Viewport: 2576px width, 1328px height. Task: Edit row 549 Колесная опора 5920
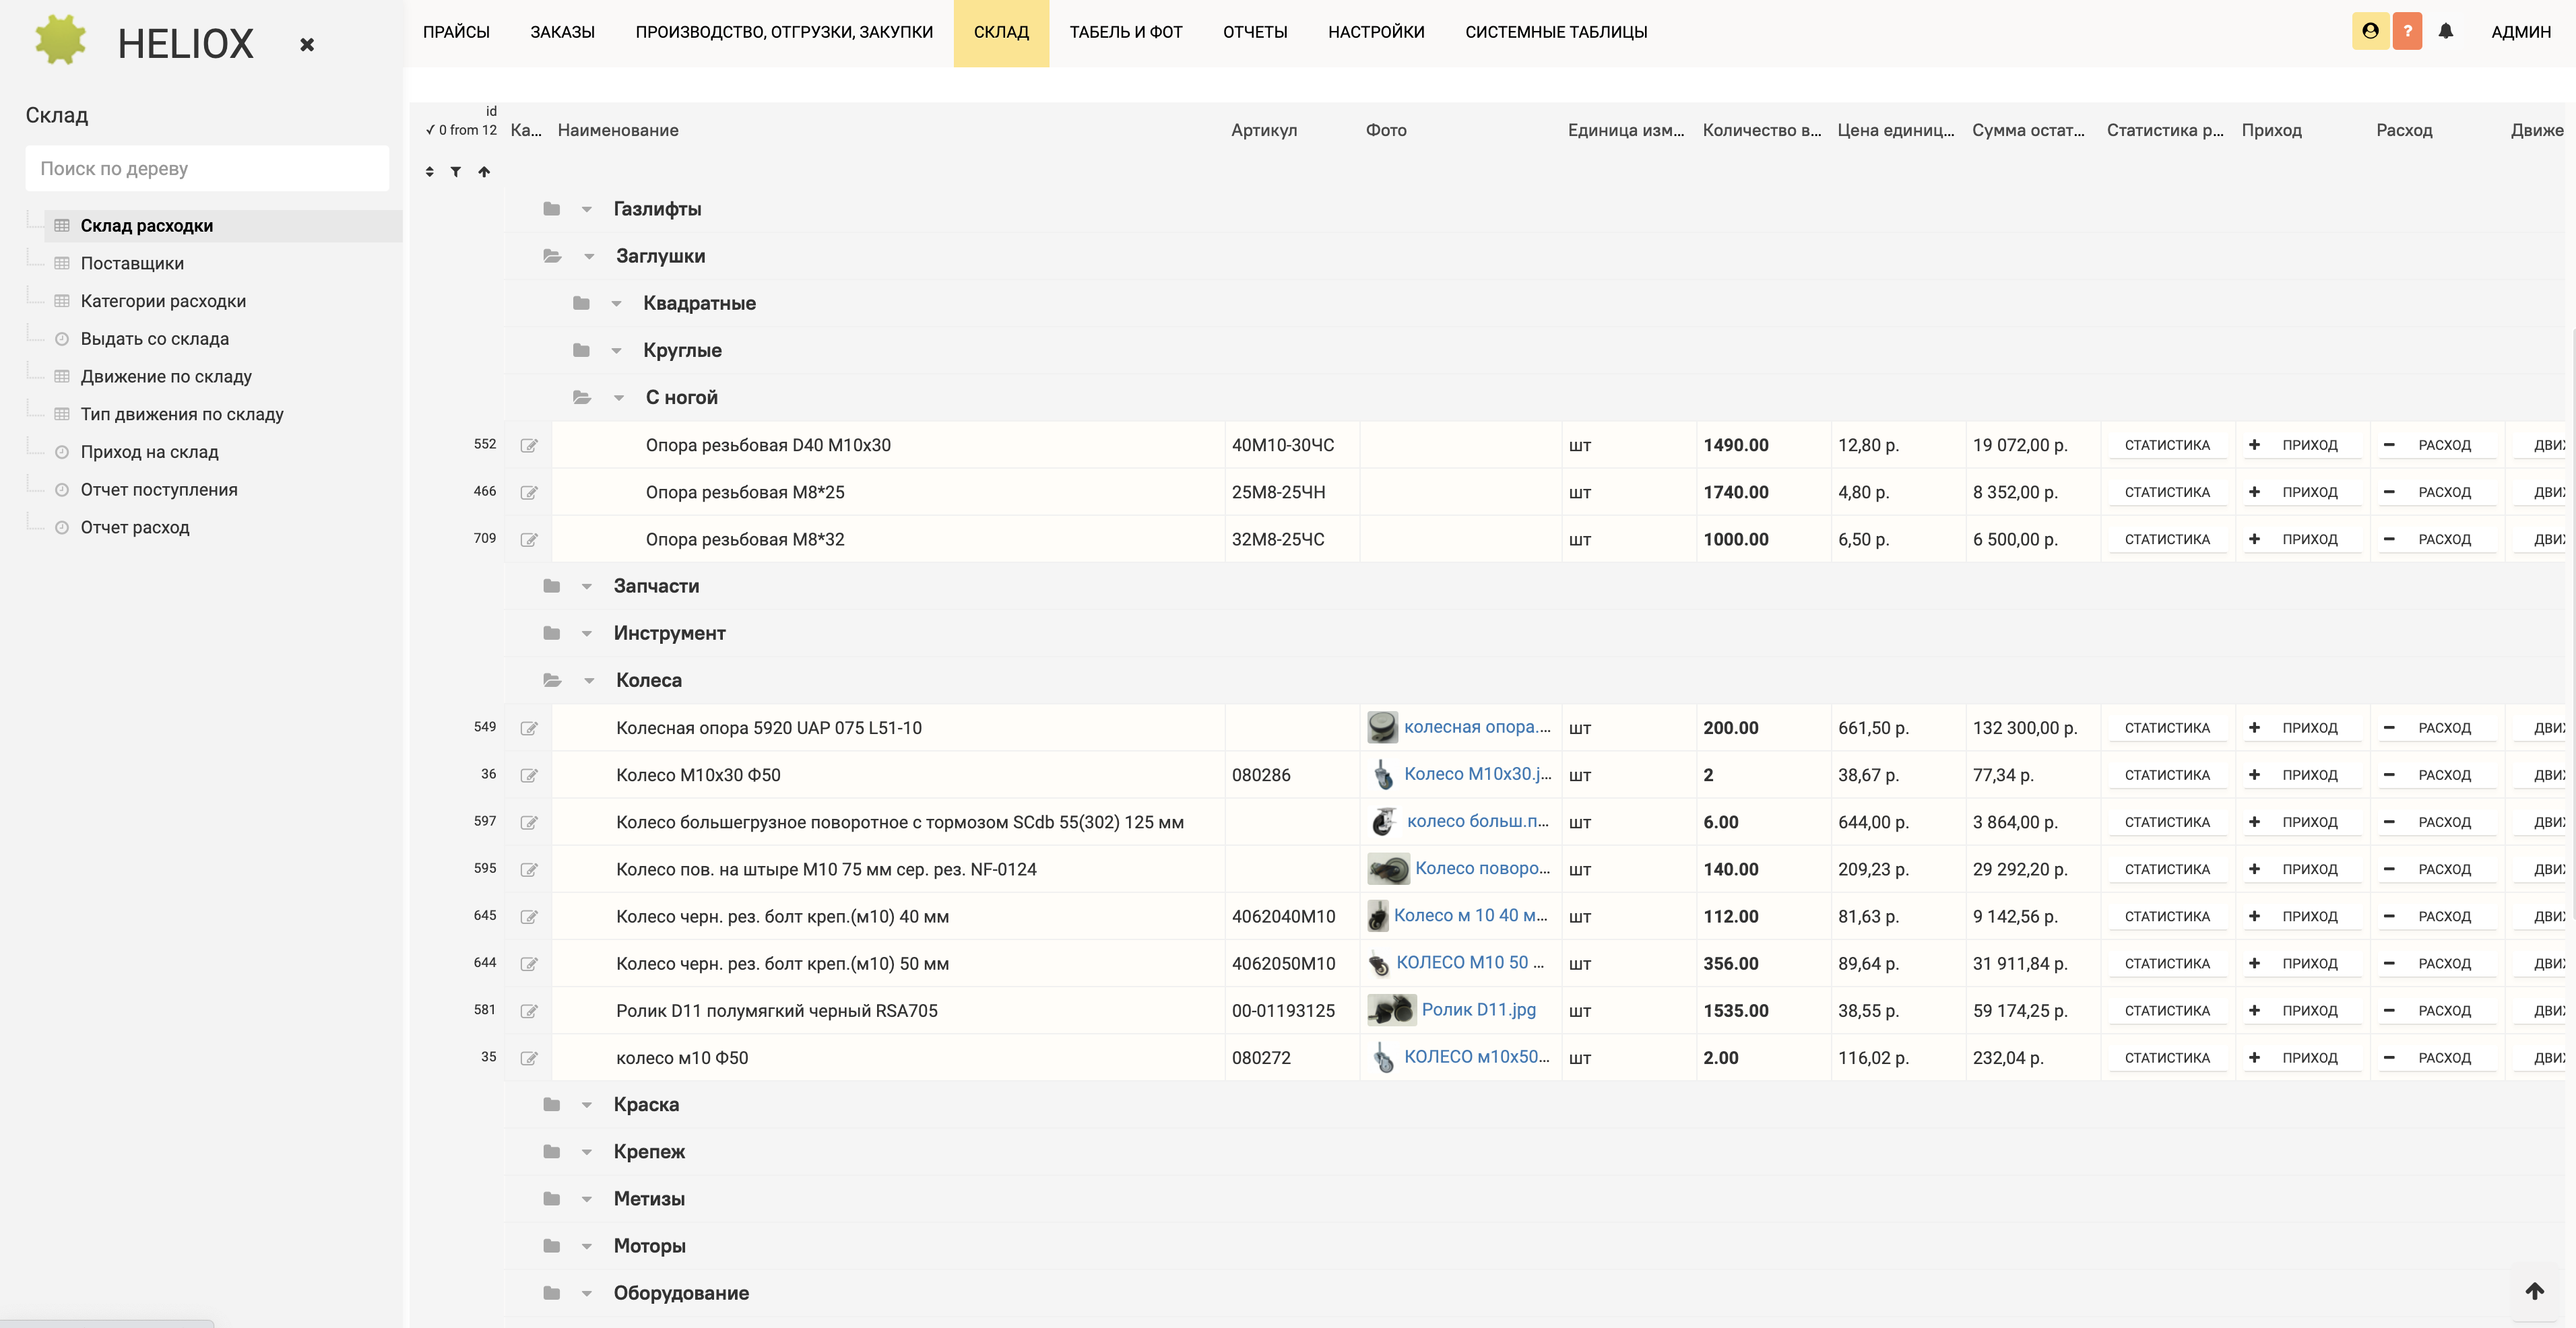coord(529,729)
